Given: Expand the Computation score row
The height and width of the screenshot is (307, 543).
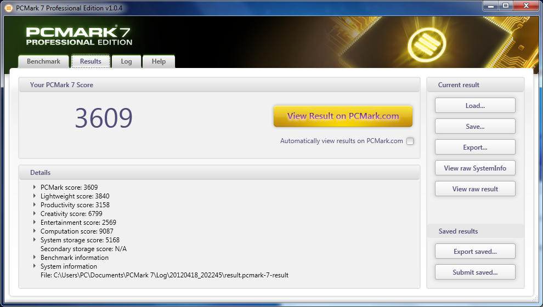Looking at the screenshot, I should tap(35, 231).
